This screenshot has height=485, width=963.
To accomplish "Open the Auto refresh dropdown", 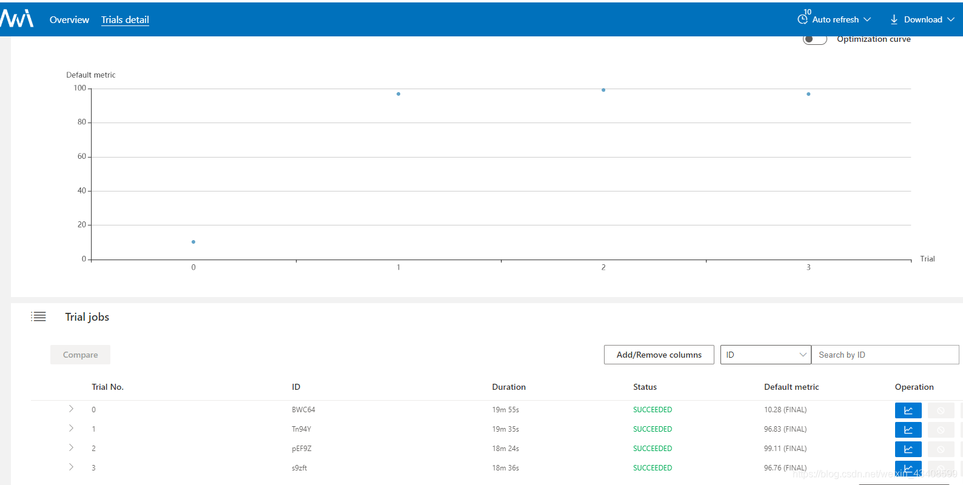I will [x=841, y=19].
